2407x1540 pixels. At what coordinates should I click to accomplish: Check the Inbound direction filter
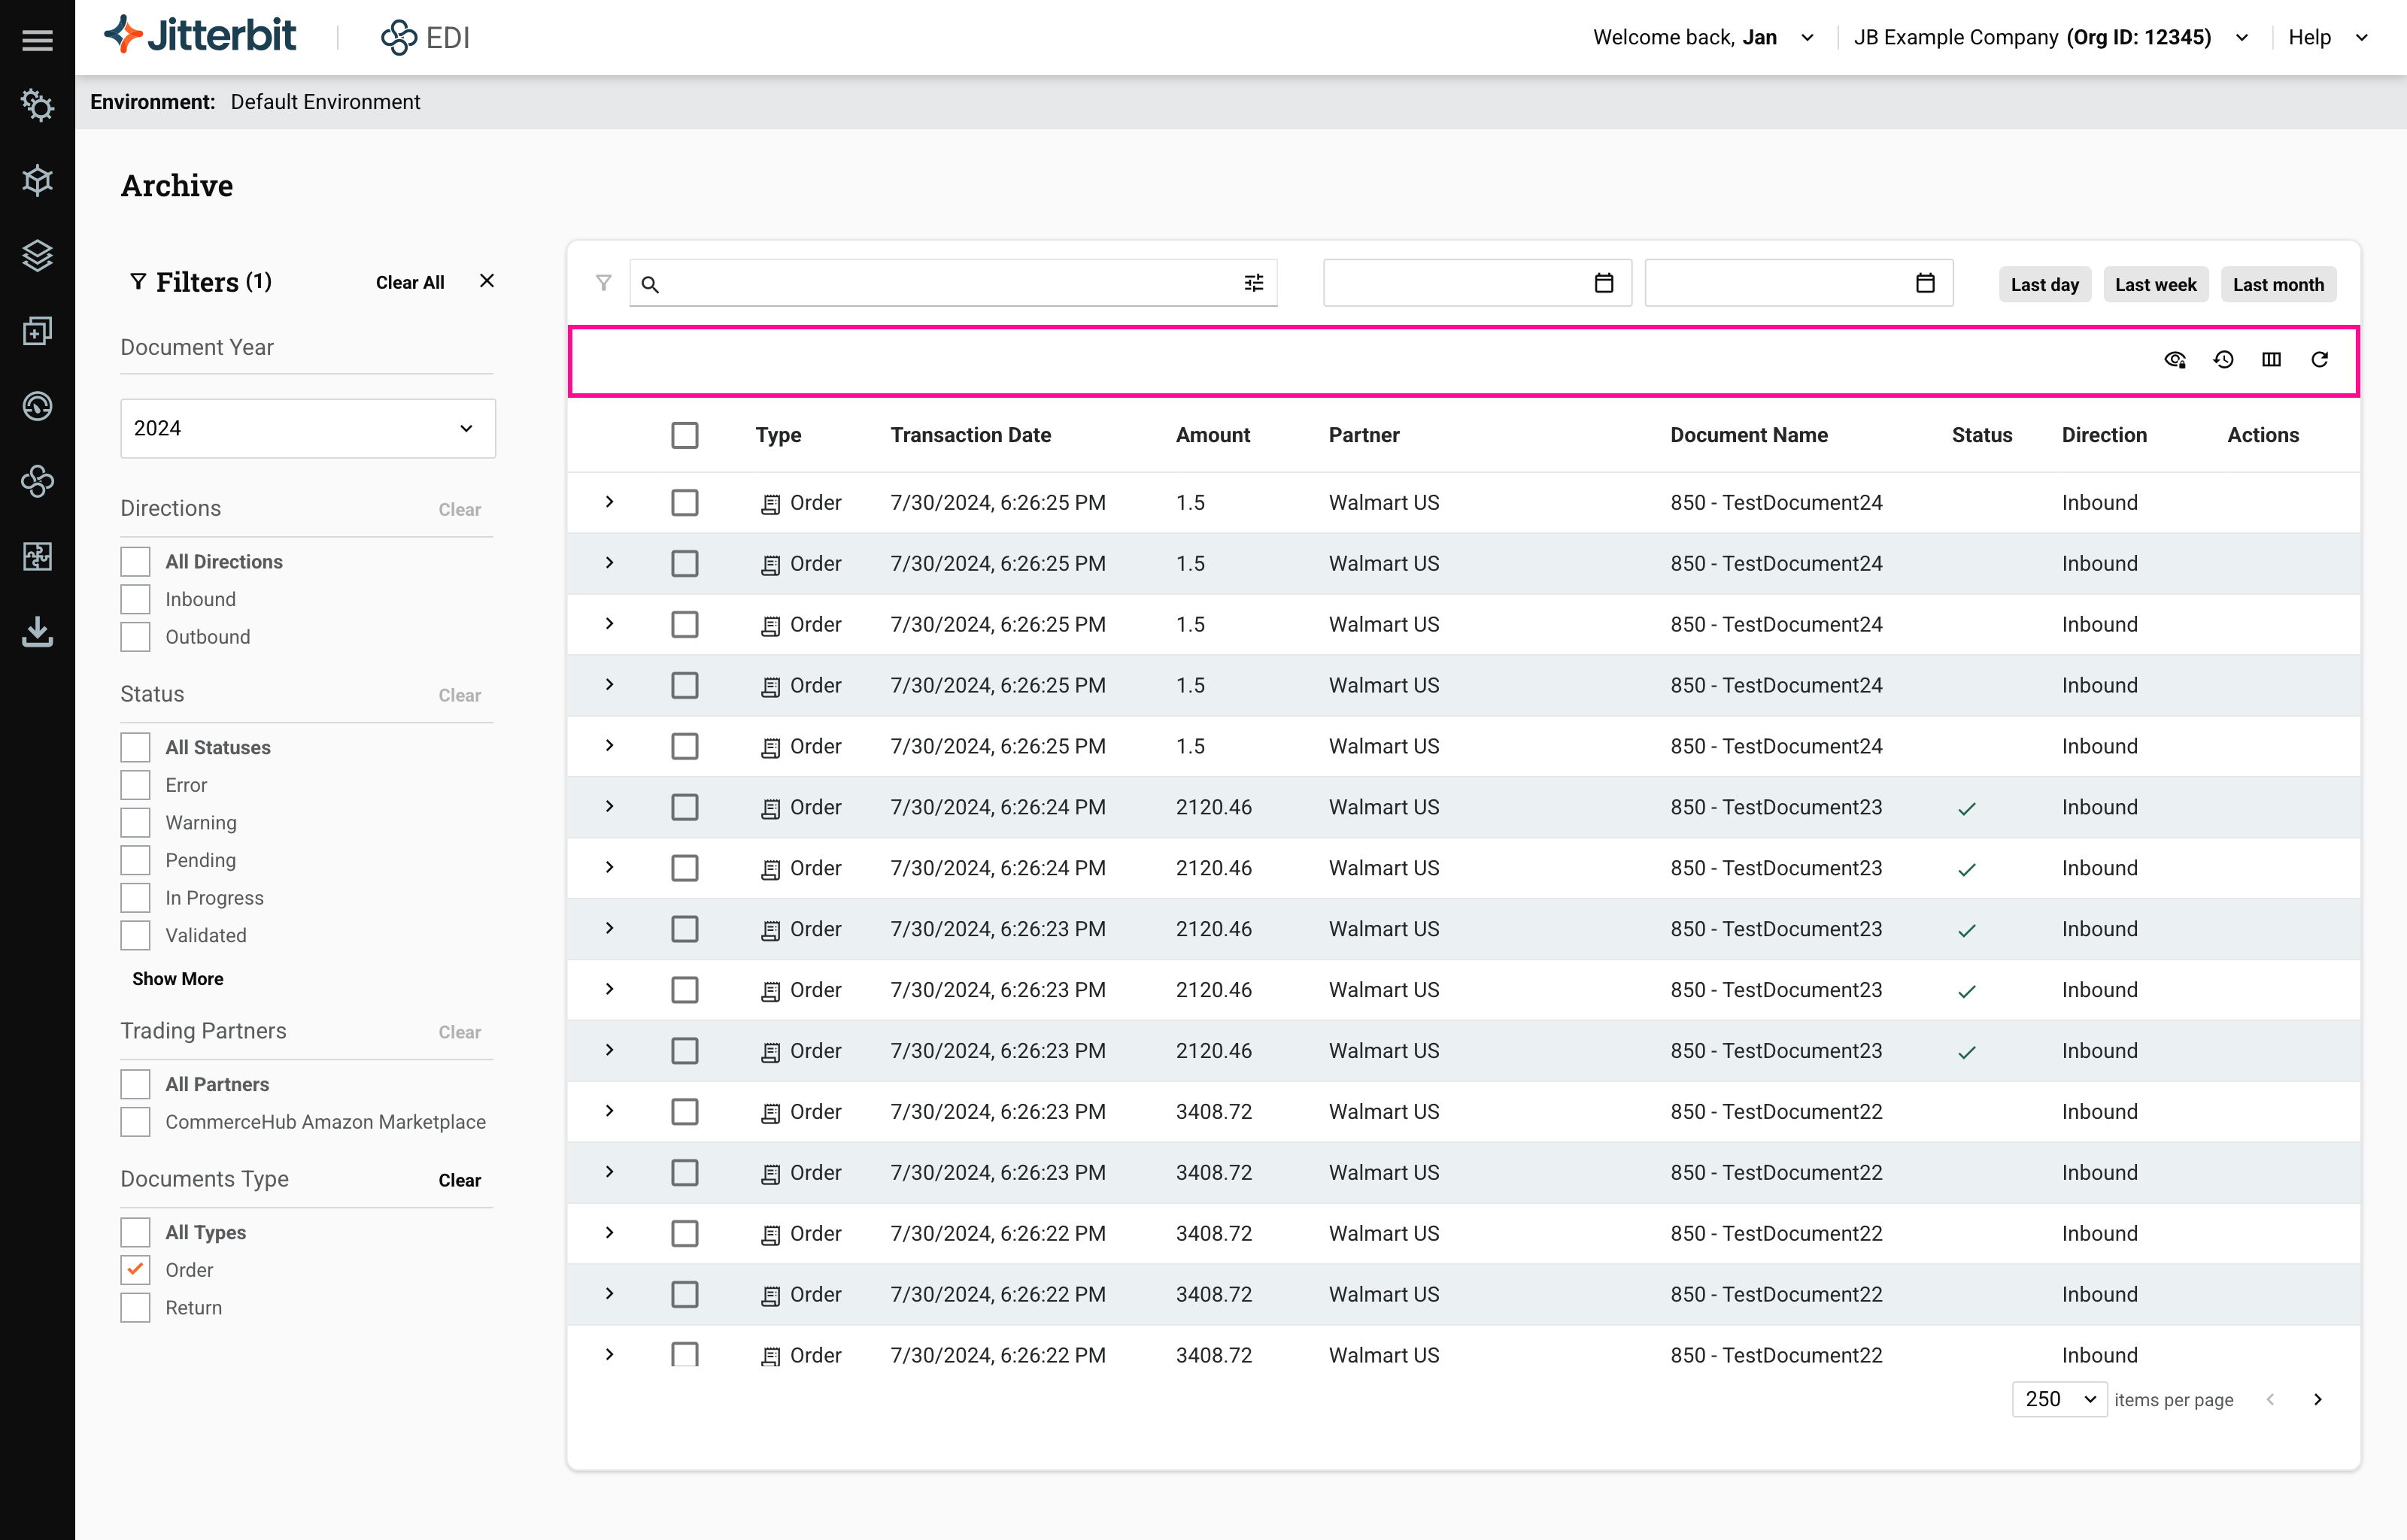click(135, 599)
